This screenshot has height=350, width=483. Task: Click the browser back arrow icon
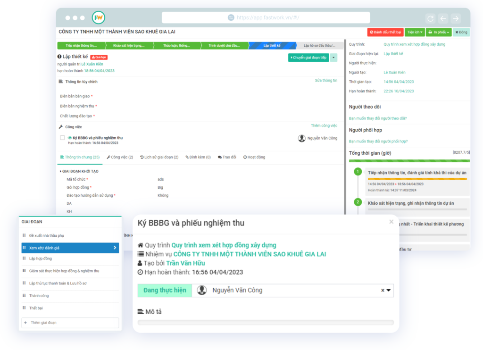(x=443, y=18)
